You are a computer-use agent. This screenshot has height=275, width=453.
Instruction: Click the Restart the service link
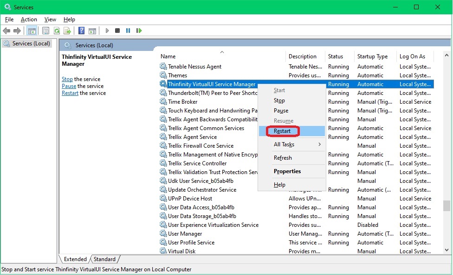coord(70,93)
